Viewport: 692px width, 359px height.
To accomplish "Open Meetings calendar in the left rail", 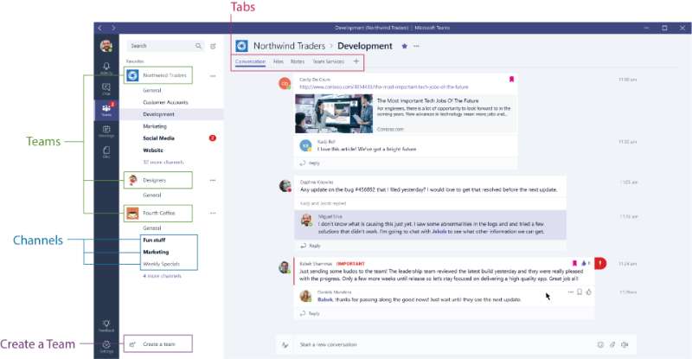I will click(106, 131).
